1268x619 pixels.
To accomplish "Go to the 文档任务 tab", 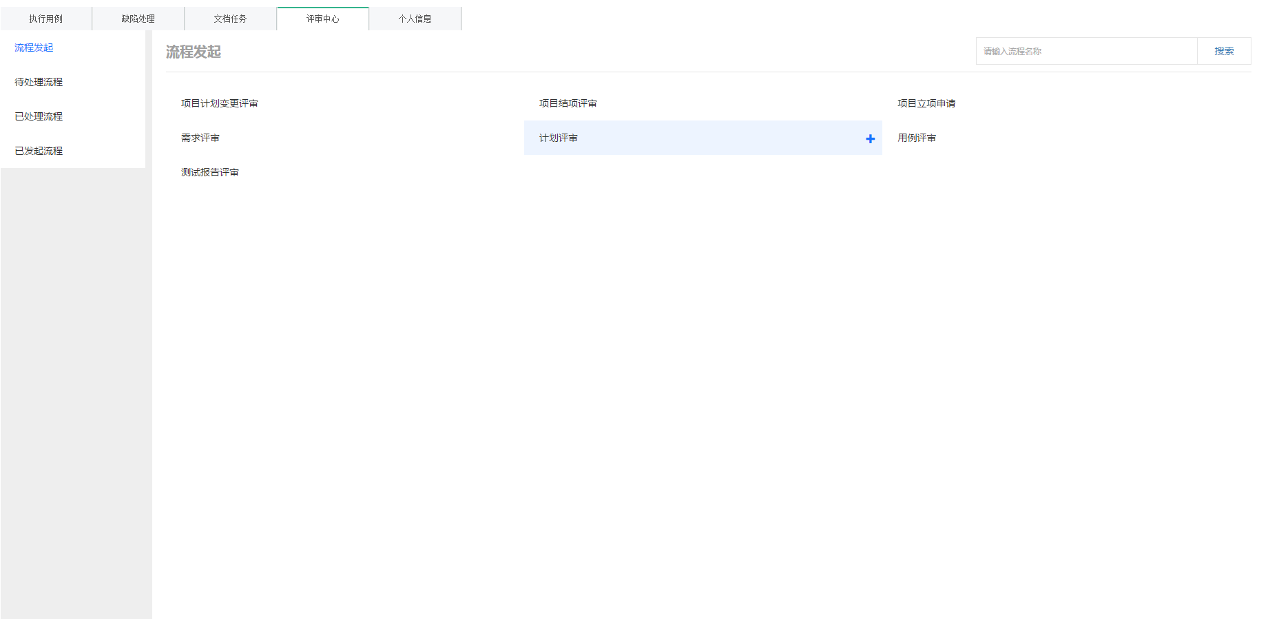I will (x=230, y=19).
